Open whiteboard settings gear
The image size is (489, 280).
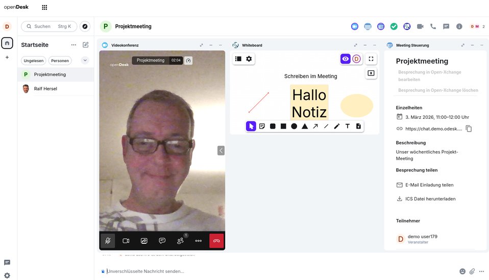click(x=249, y=59)
